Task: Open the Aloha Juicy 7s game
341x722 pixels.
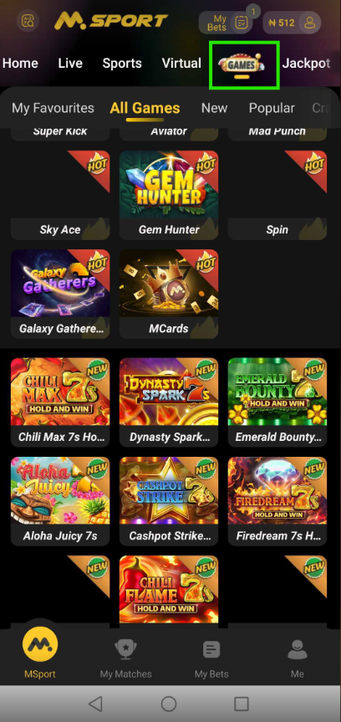Action: (60, 501)
